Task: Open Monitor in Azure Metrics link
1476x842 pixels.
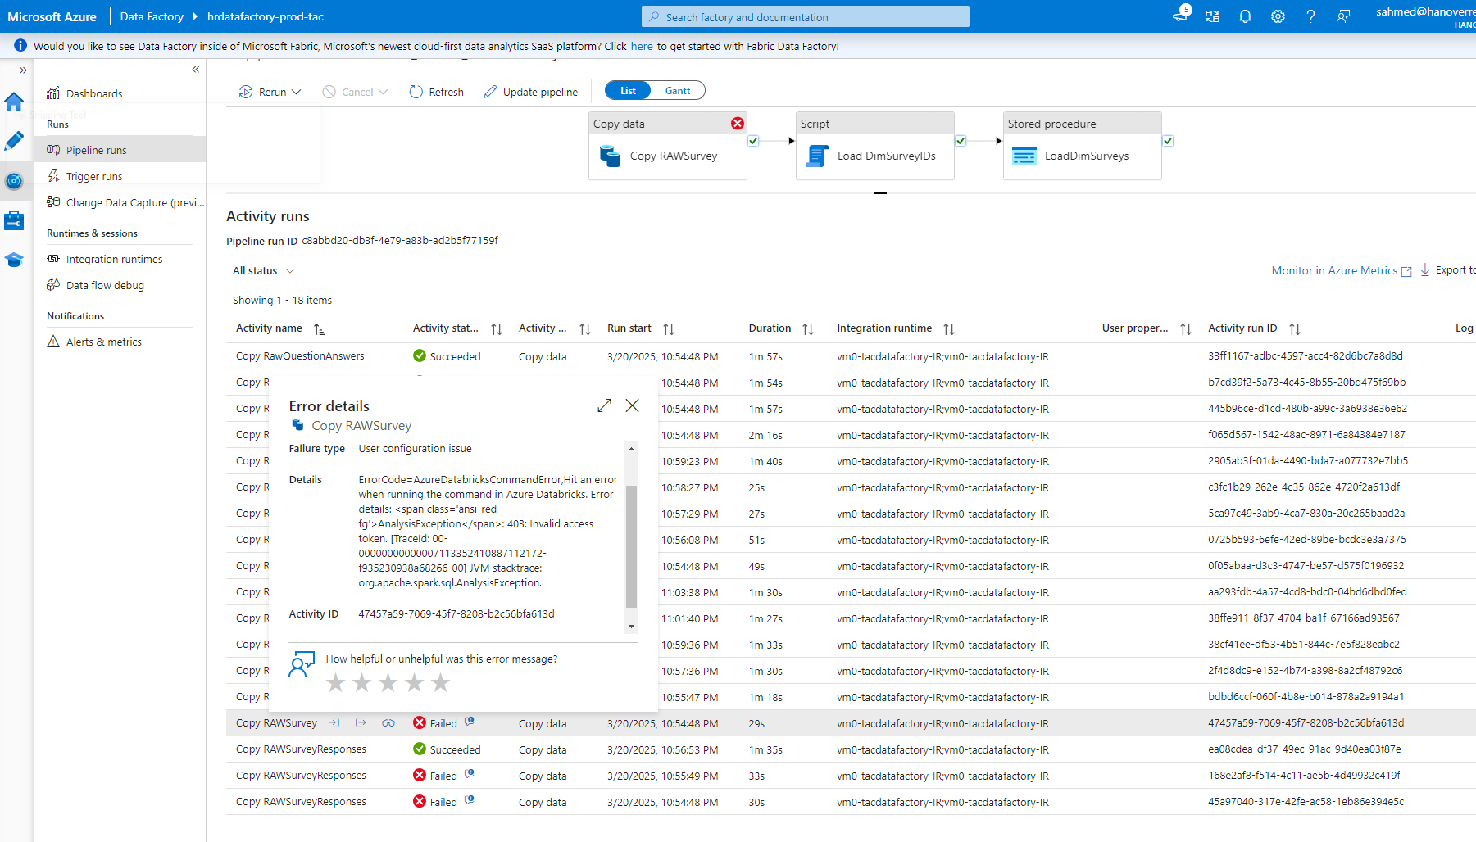Action: pyautogui.click(x=1342, y=271)
